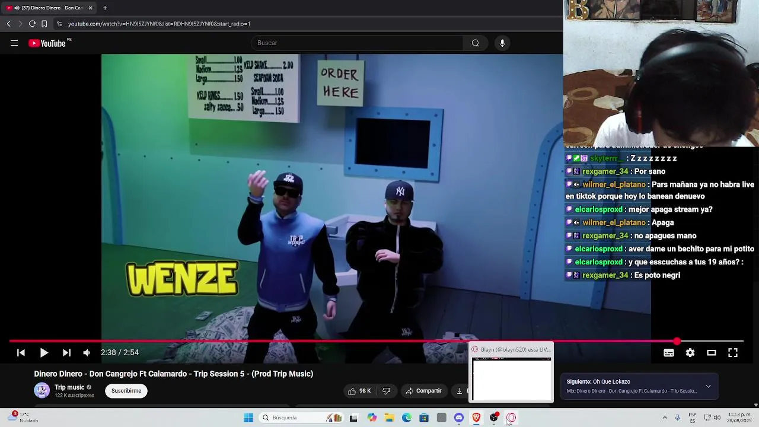This screenshot has height=427, width=759.
Task: Open the clock and calendar flyout
Action: [740, 418]
